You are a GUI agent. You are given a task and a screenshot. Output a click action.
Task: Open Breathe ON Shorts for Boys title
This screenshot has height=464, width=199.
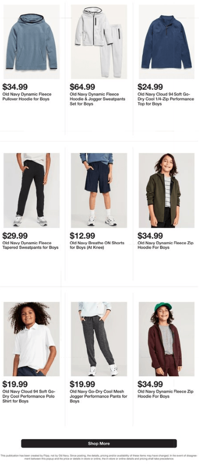(97, 245)
